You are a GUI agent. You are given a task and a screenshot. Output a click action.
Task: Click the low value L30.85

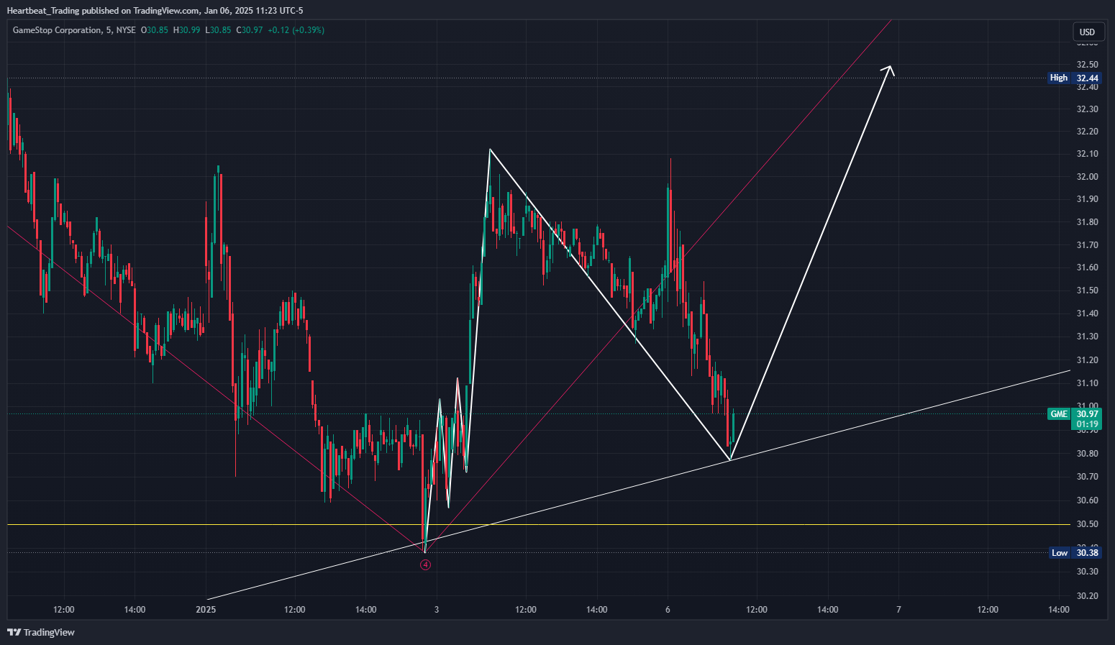[x=218, y=30]
